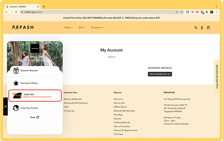Open Careers & Opportunities footer link
Screen dimensions: 223x141
coord(125,130)
